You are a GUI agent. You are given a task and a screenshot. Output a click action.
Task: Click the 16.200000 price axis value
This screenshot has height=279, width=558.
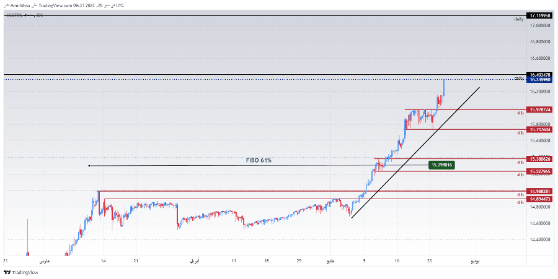[540, 92]
